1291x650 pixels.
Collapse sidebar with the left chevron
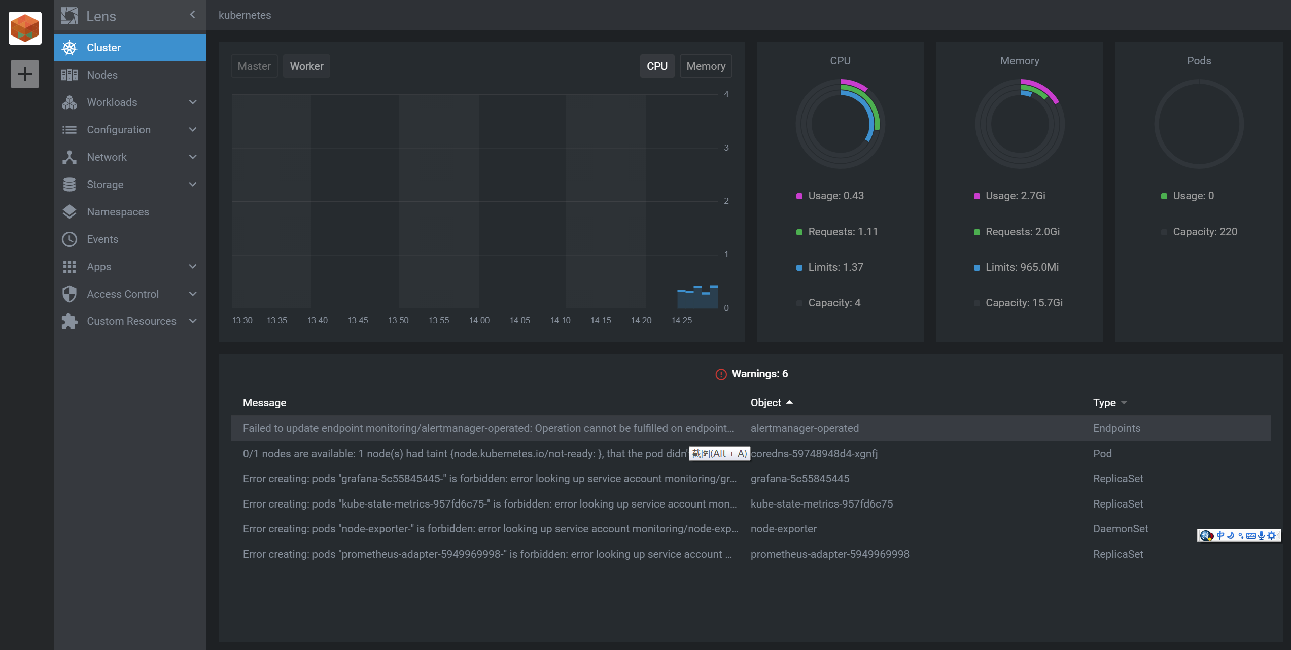click(192, 15)
